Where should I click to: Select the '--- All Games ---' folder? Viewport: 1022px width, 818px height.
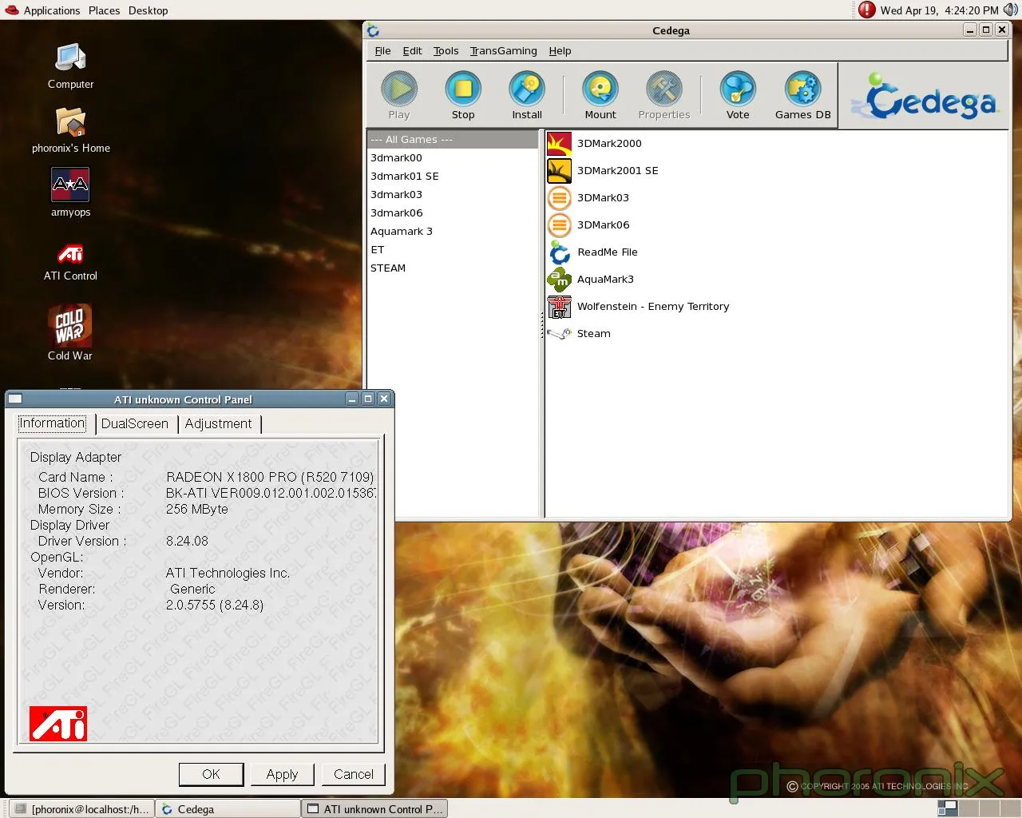click(453, 139)
